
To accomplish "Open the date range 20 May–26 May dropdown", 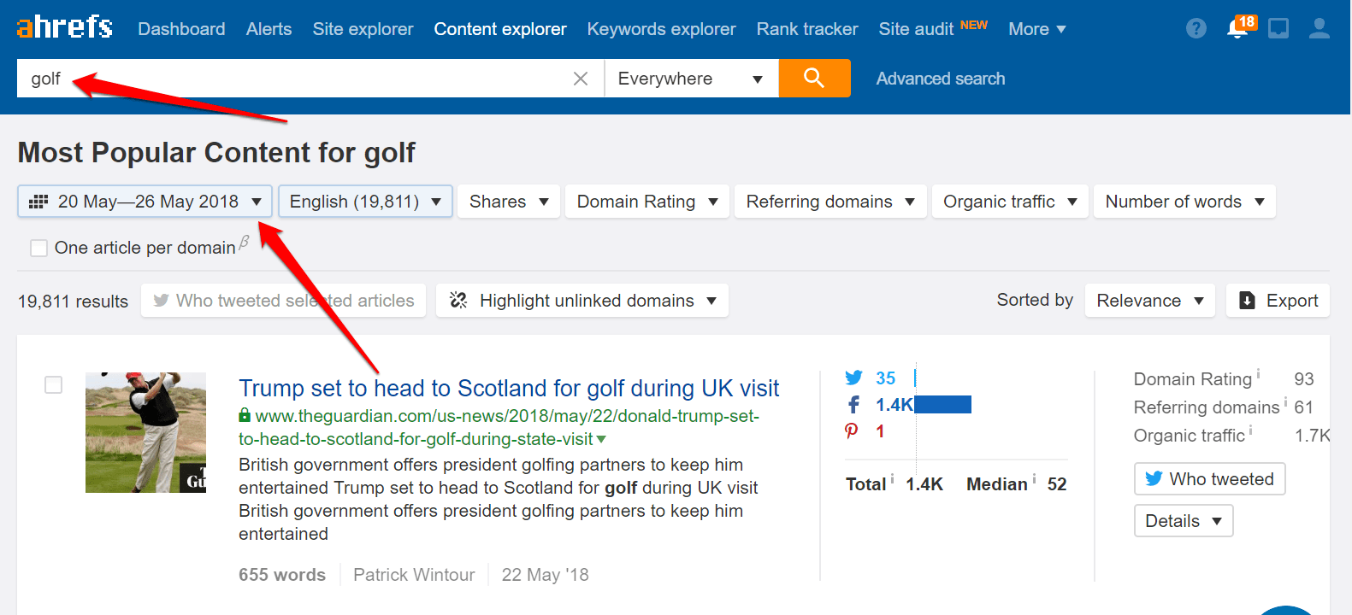I will pyautogui.click(x=145, y=202).
